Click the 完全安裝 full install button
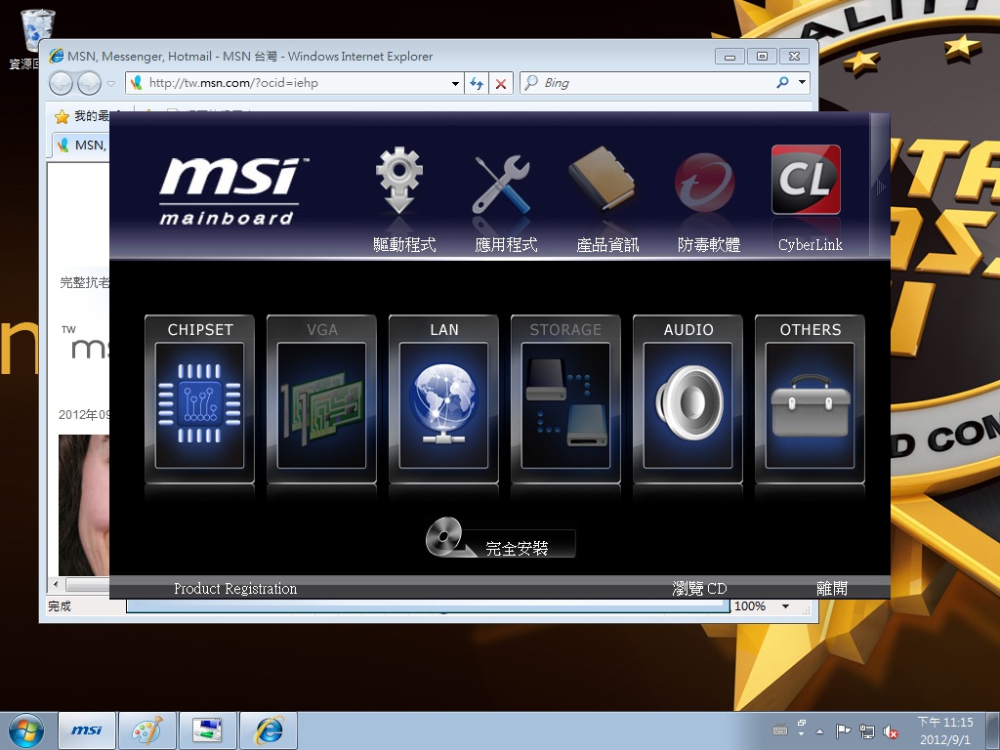Viewport: 1000px width, 750px height. pyautogui.click(x=501, y=539)
